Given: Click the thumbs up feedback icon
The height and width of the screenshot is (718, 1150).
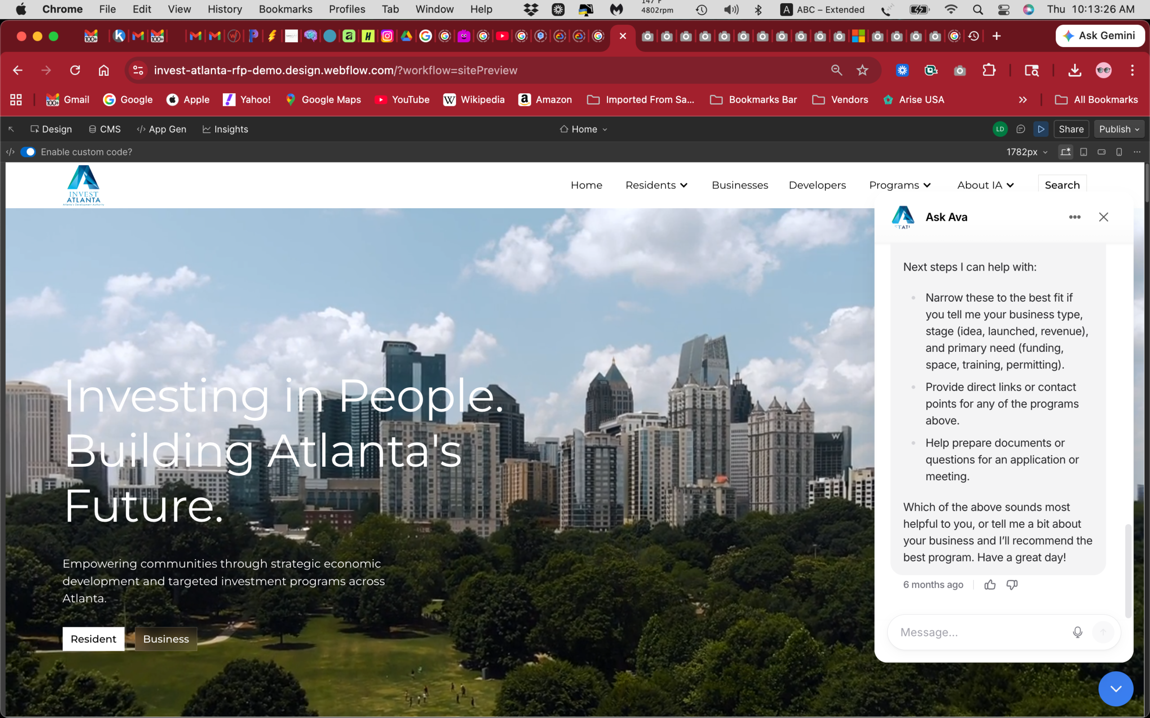Looking at the screenshot, I should (990, 585).
